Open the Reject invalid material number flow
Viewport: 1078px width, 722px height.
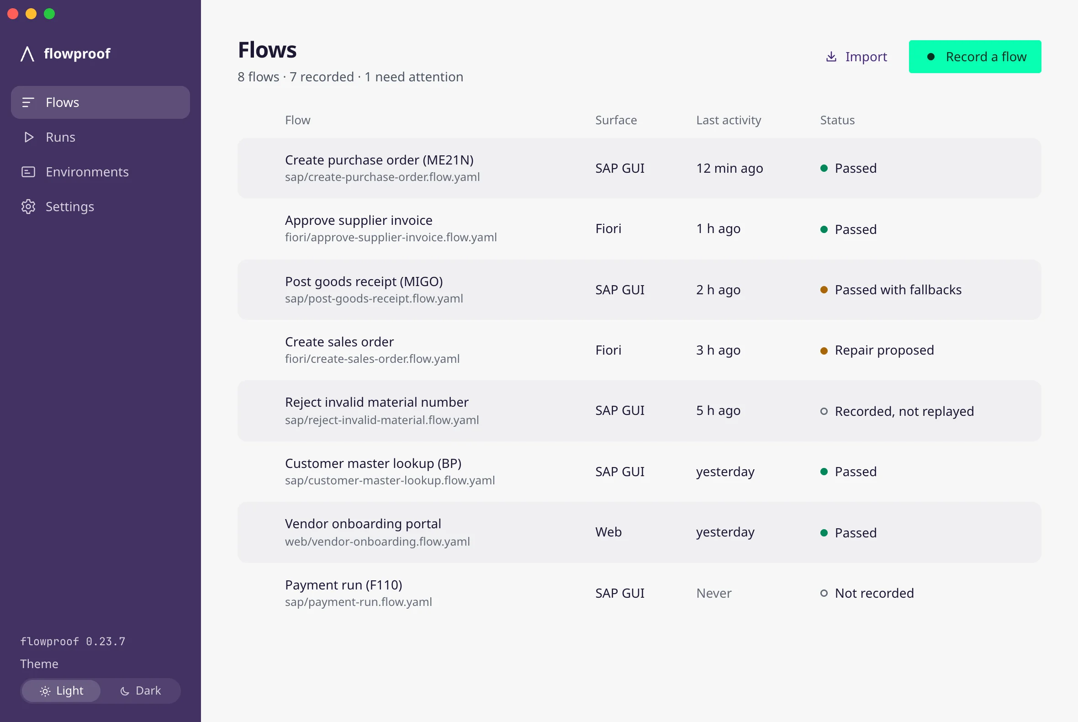pos(639,411)
